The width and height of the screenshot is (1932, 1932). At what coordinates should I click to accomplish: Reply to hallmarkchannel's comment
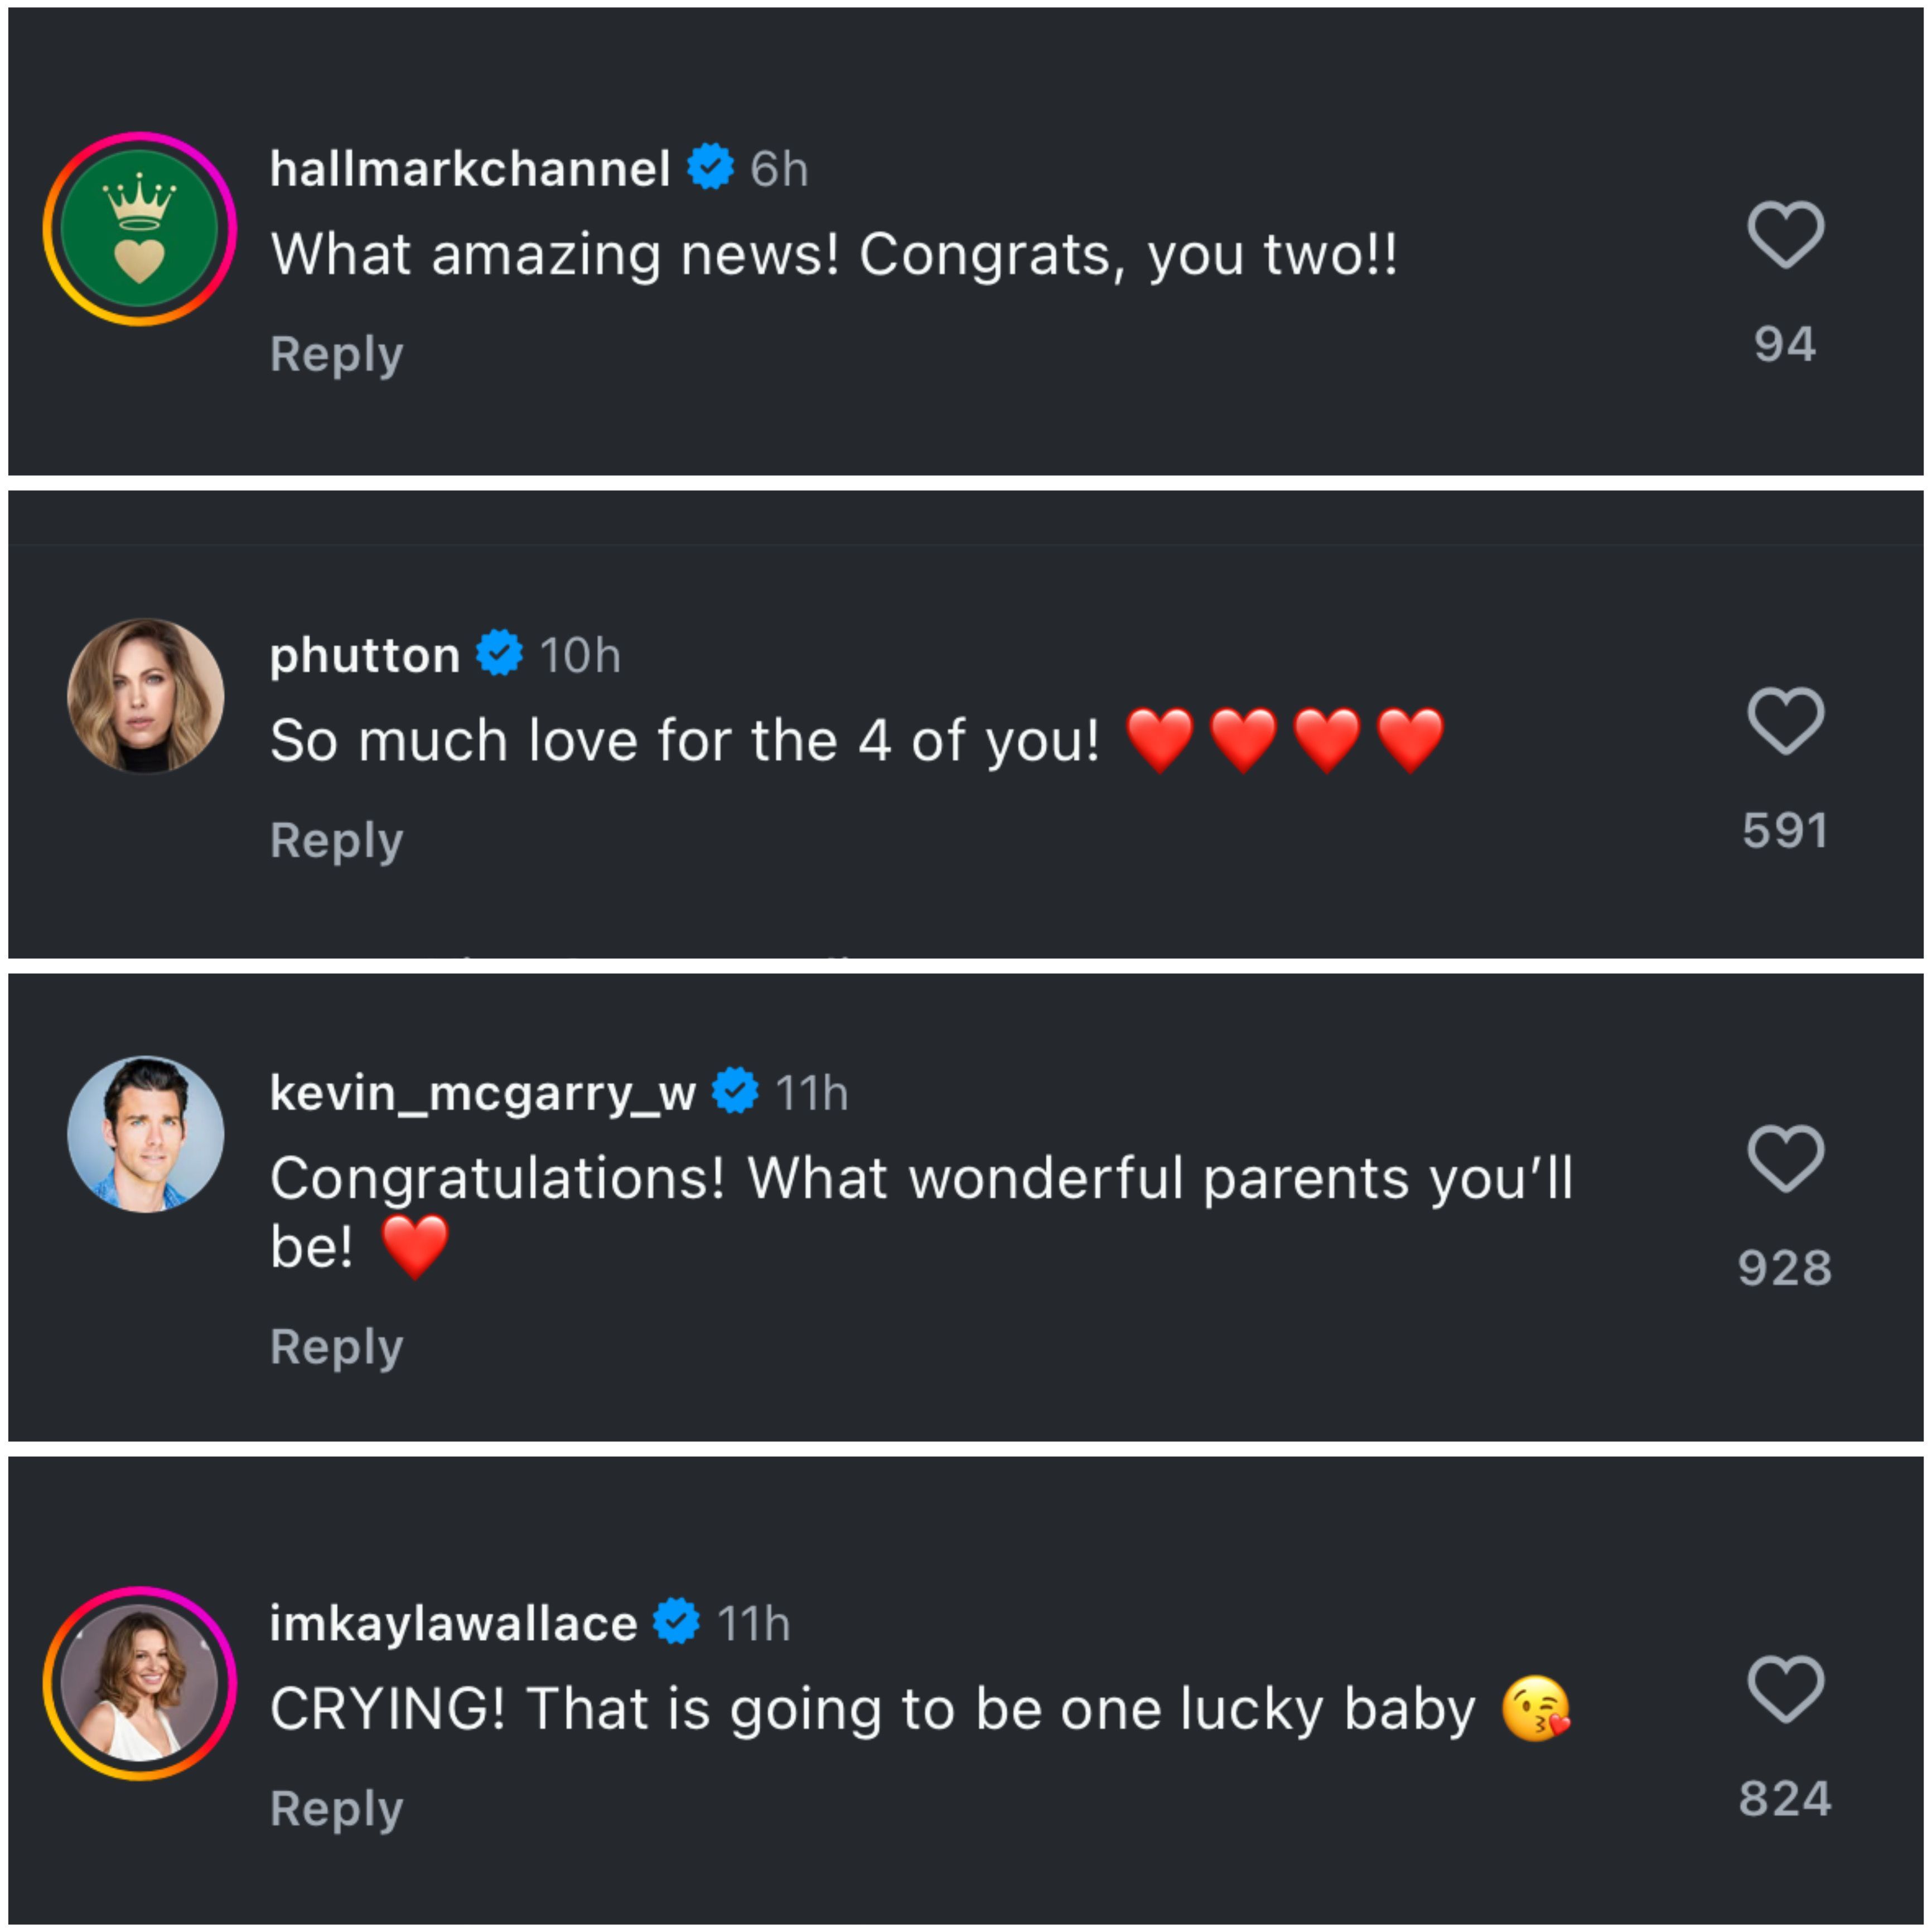(x=336, y=354)
